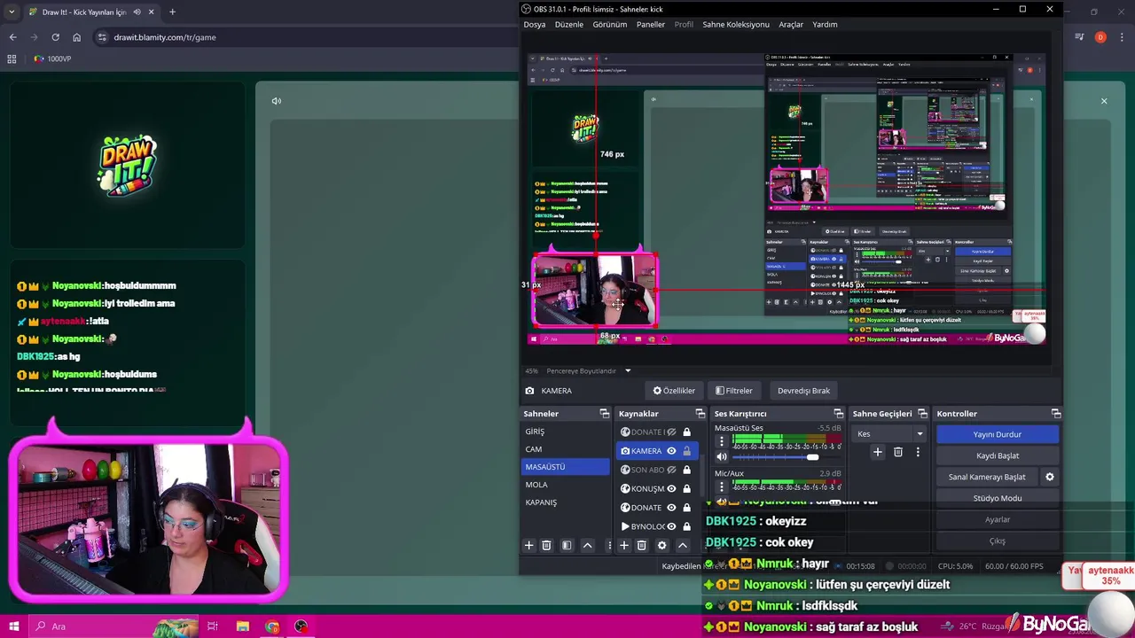The width and height of the screenshot is (1135, 638).
Task: Go to Chrome home page
Action: 76,37
